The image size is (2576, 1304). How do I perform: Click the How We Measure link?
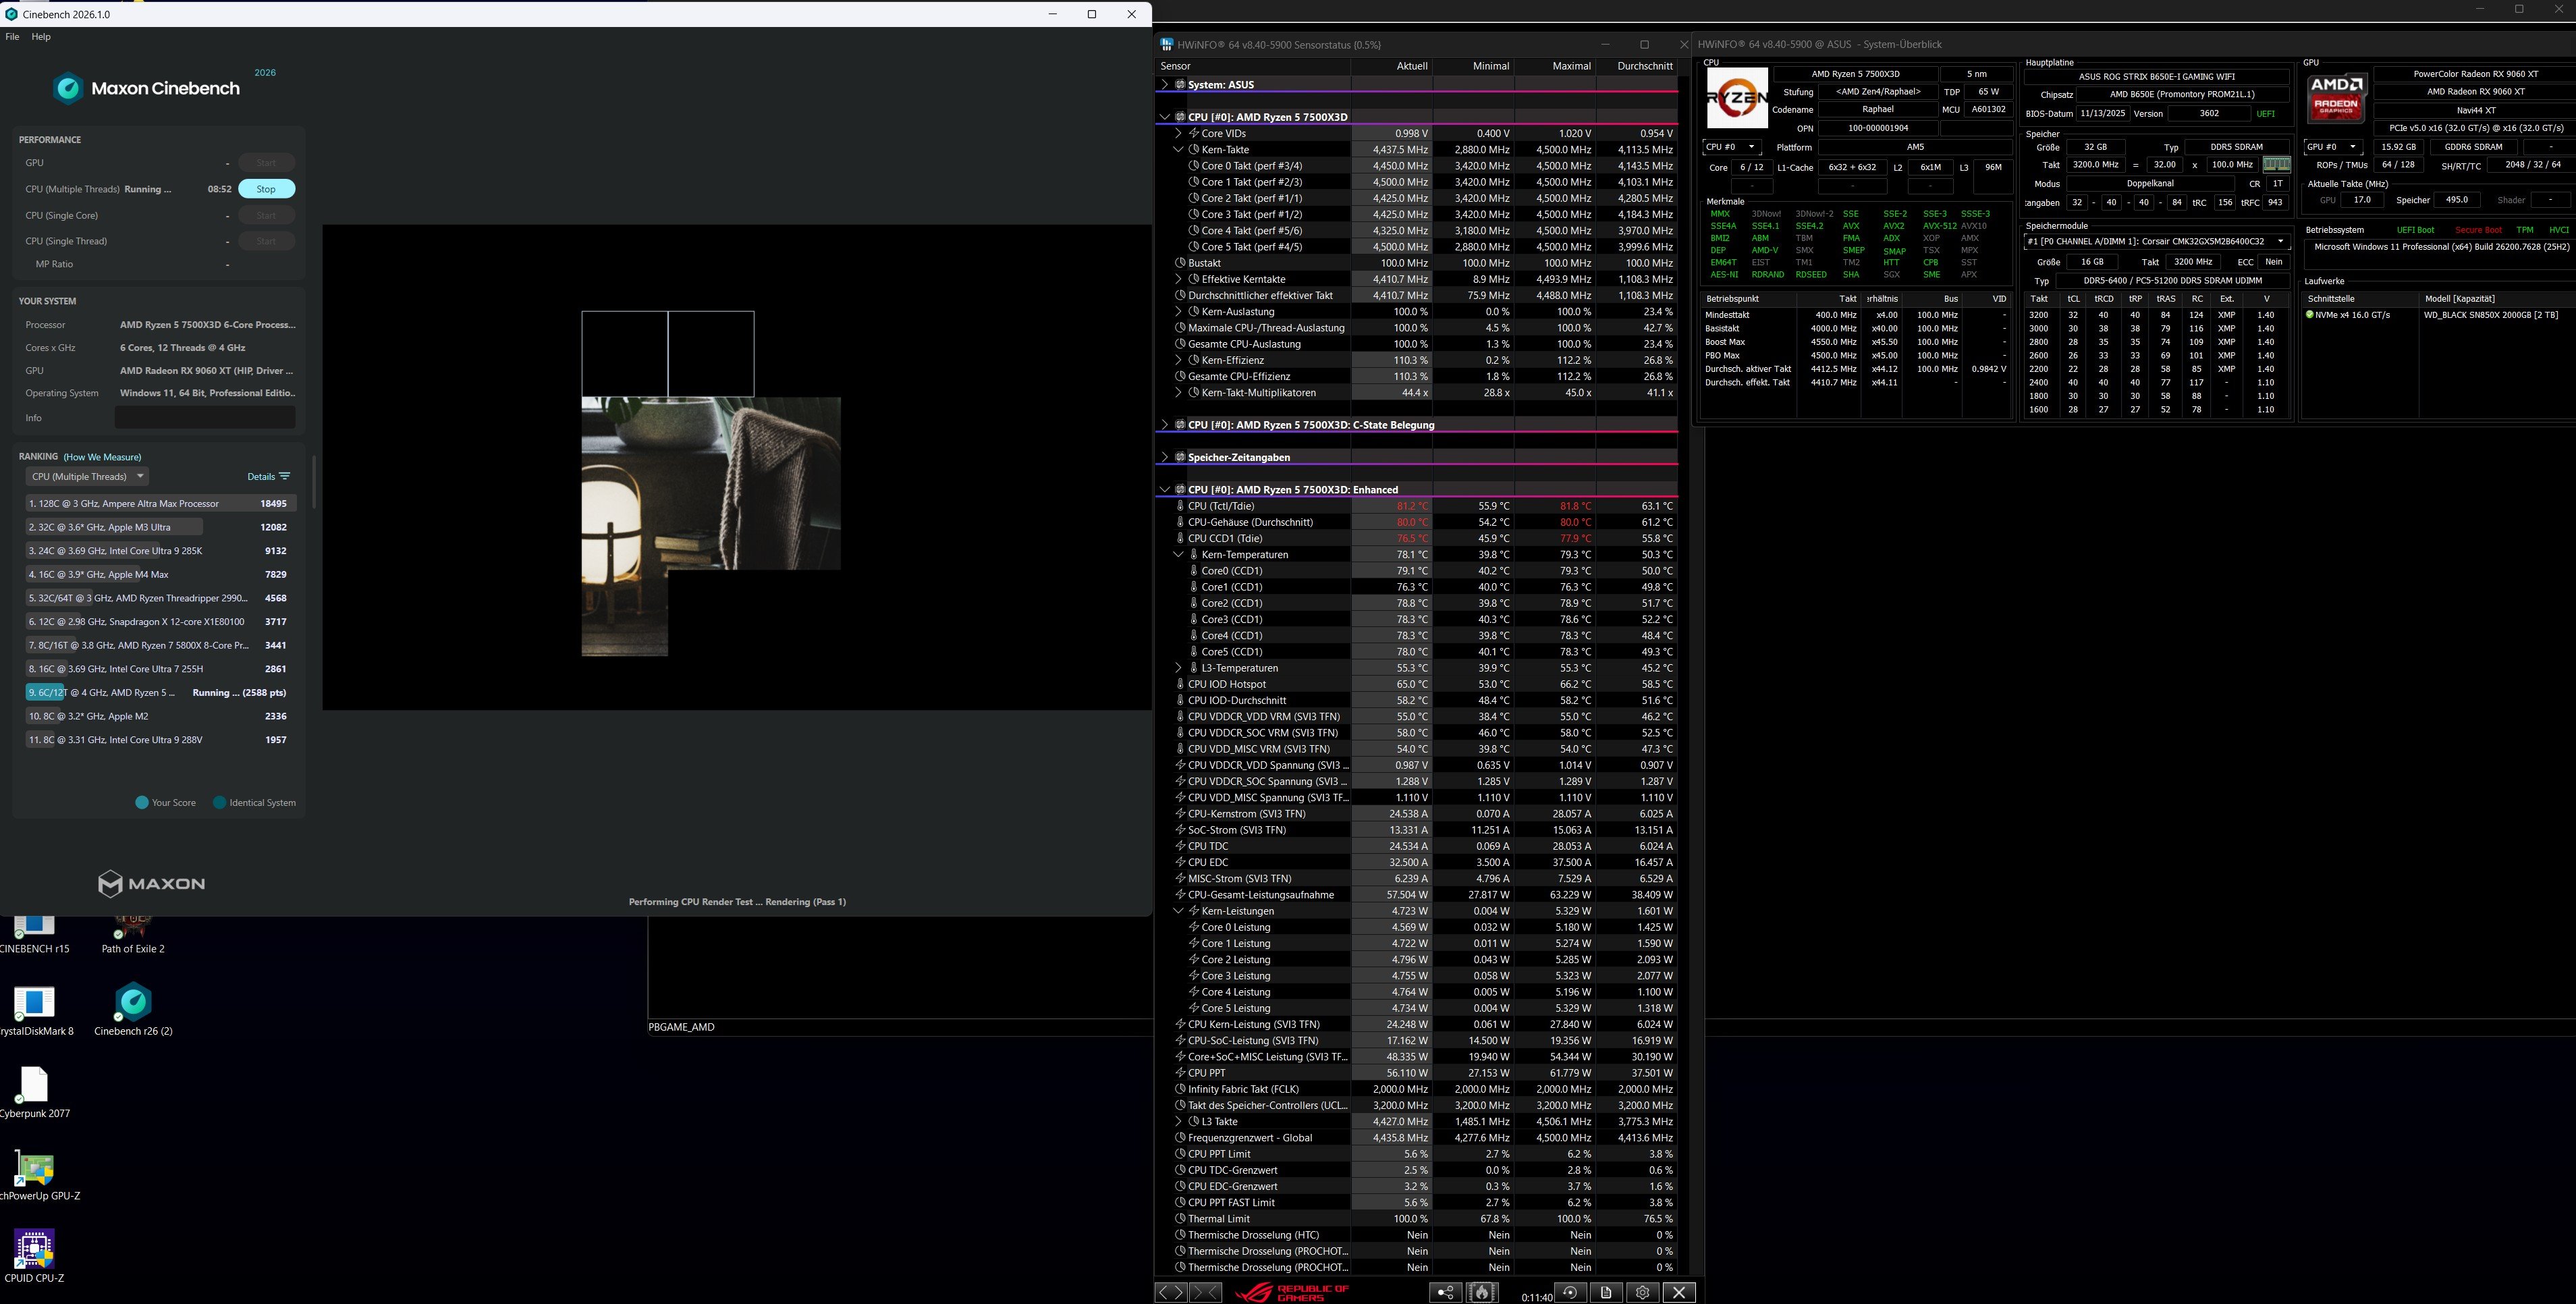point(102,457)
